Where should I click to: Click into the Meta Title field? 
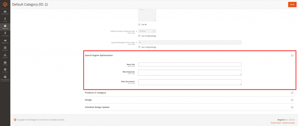[190, 64]
